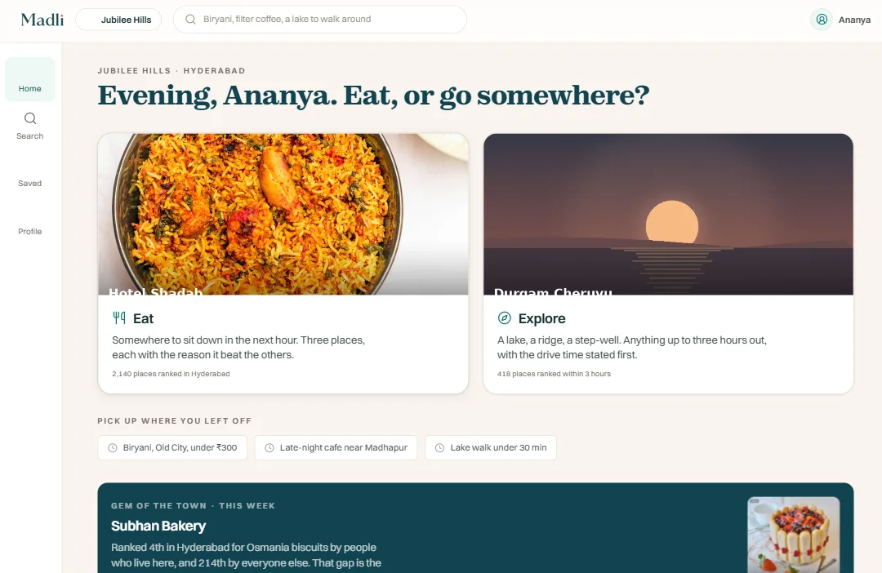Click clock icon on Late-night cafe chip
882x573 pixels.
pos(269,447)
